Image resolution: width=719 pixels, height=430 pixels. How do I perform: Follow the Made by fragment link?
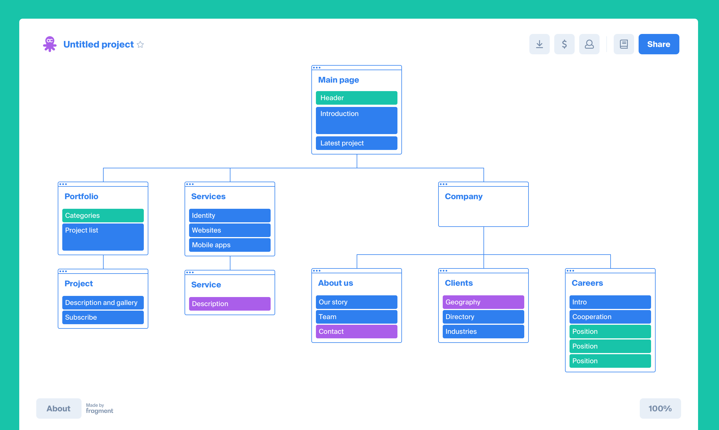tap(99, 408)
